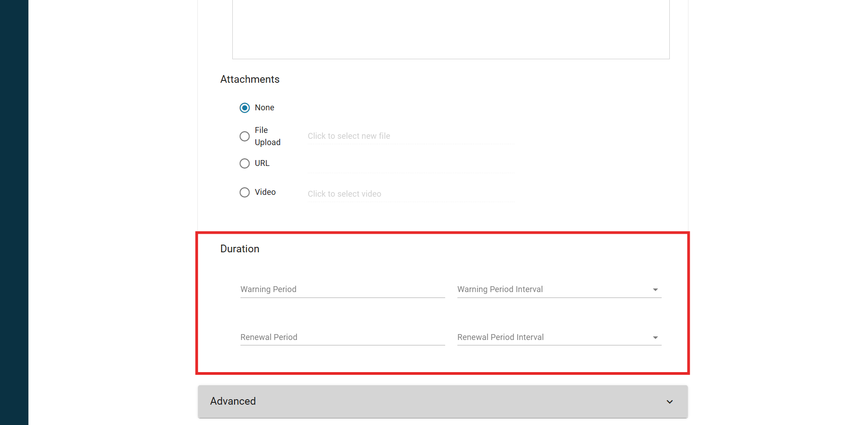Focus the empty URL attachment text field
Viewport: 856px width, 425px height.
[410, 165]
